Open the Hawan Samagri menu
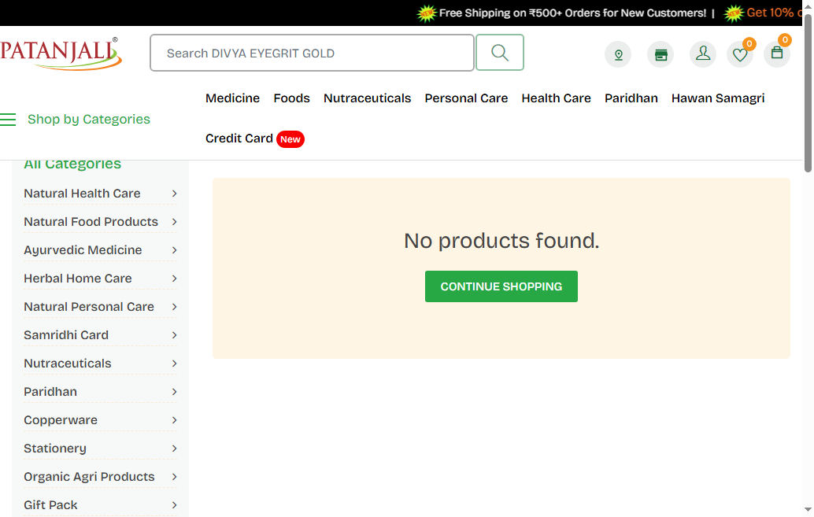This screenshot has height=517, width=814. [718, 98]
